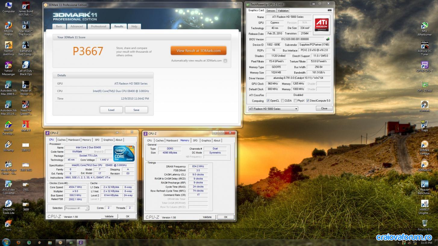This screenshot has height=246, width=438.
Task: Toggle OpenCL checkbox in GPU-Z
Action: pyautogui.click(x=268, y=101)
